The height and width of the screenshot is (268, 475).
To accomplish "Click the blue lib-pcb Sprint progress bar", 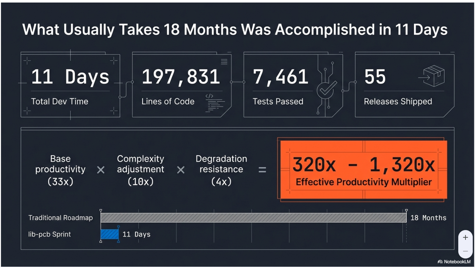I will click(109, 234).
